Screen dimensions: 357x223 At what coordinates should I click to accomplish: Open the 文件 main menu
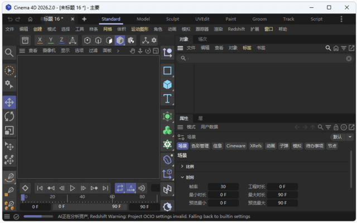[9, 30]
